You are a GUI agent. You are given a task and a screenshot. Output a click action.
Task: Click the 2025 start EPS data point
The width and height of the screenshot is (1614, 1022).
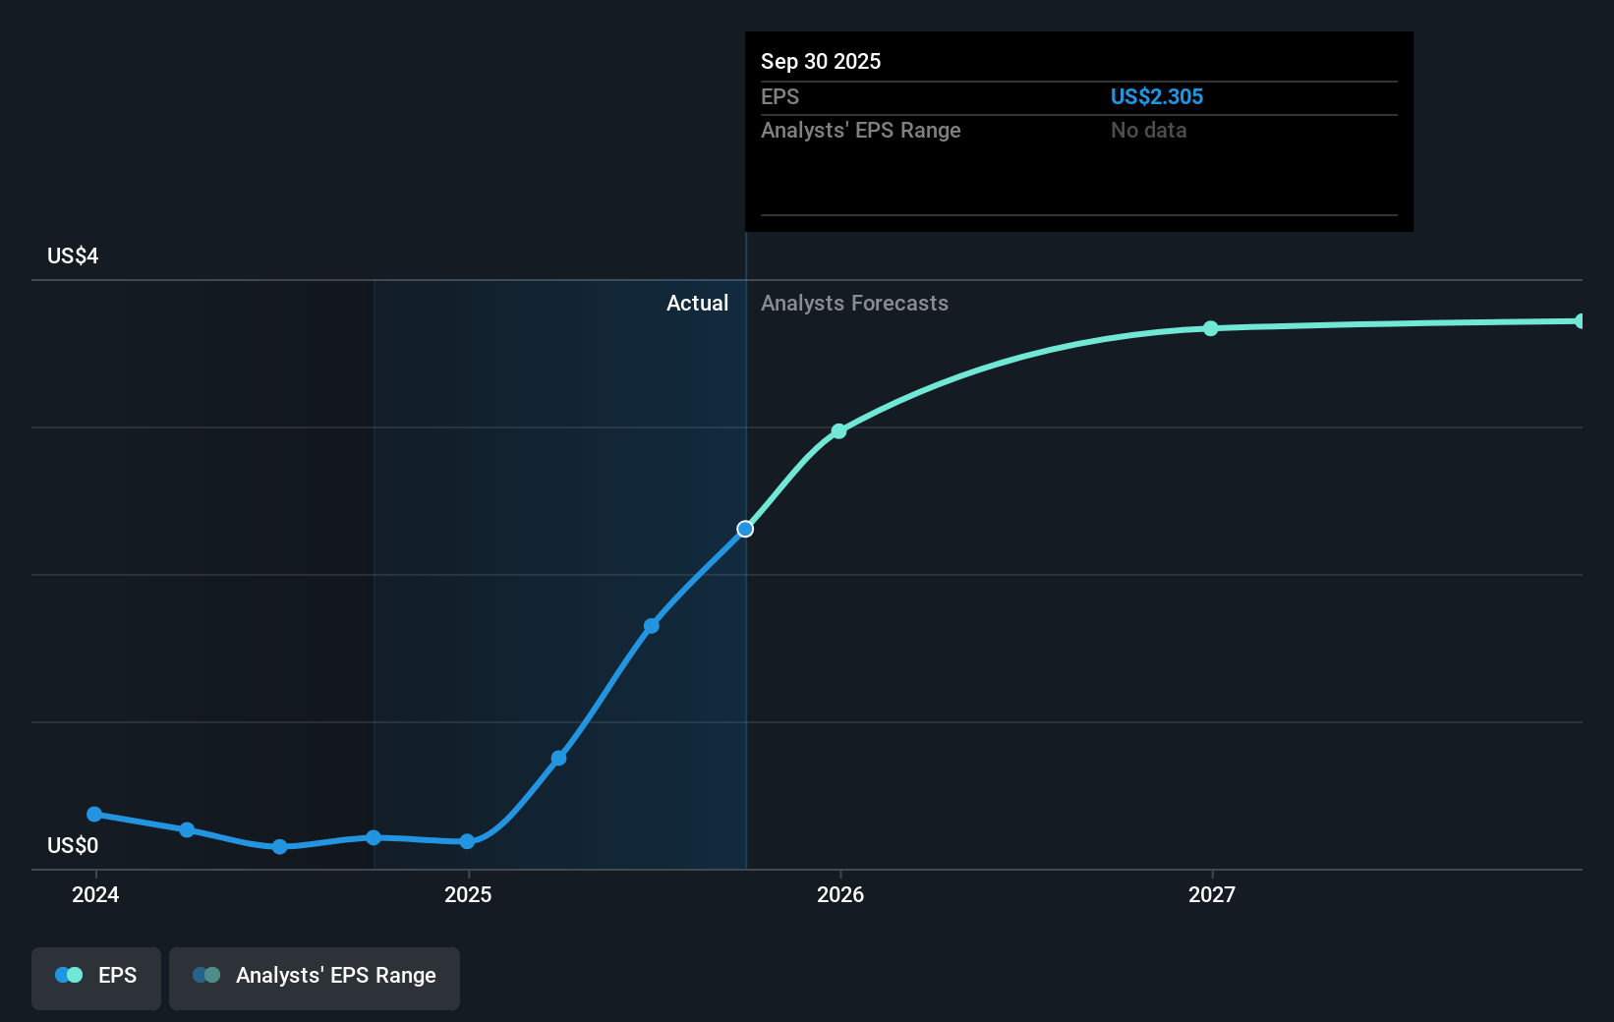(x=467, y=841)
